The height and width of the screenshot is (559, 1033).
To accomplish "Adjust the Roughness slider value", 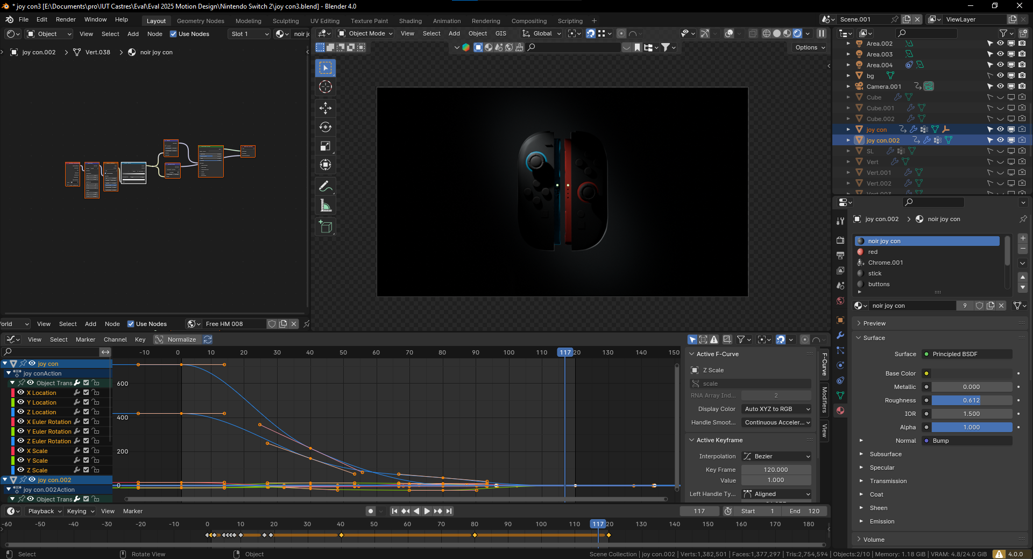I will (x=971, y=400).
